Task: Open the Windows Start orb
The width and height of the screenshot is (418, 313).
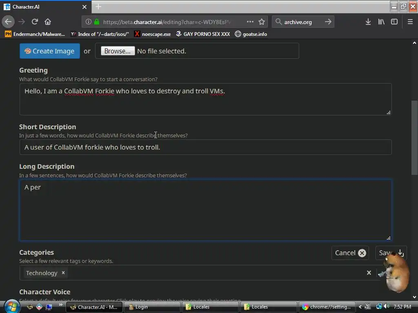Action: tap(11, 306)
